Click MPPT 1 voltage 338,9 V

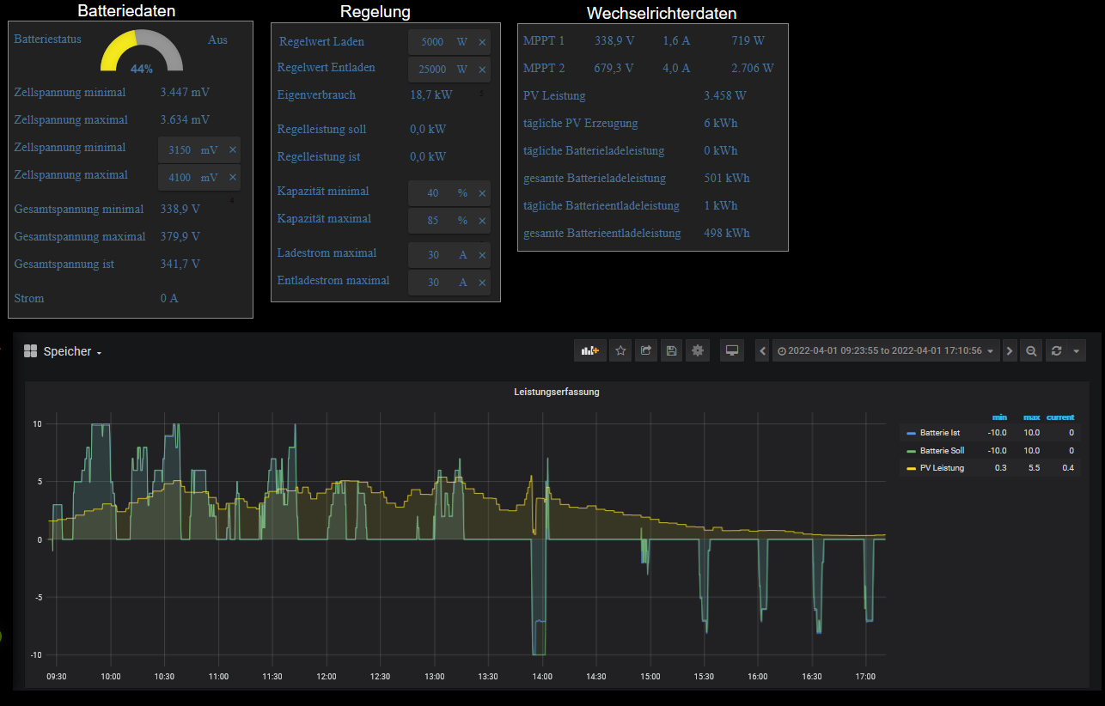click(x=614, y=40)
